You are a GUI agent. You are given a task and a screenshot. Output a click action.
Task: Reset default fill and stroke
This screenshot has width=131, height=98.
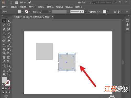click(3, 85)
